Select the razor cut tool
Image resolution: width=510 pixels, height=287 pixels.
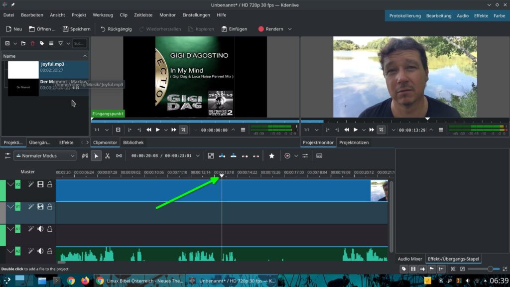(108, 156)
